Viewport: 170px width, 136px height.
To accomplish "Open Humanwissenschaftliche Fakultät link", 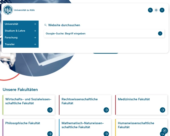I will coord(136,125).
